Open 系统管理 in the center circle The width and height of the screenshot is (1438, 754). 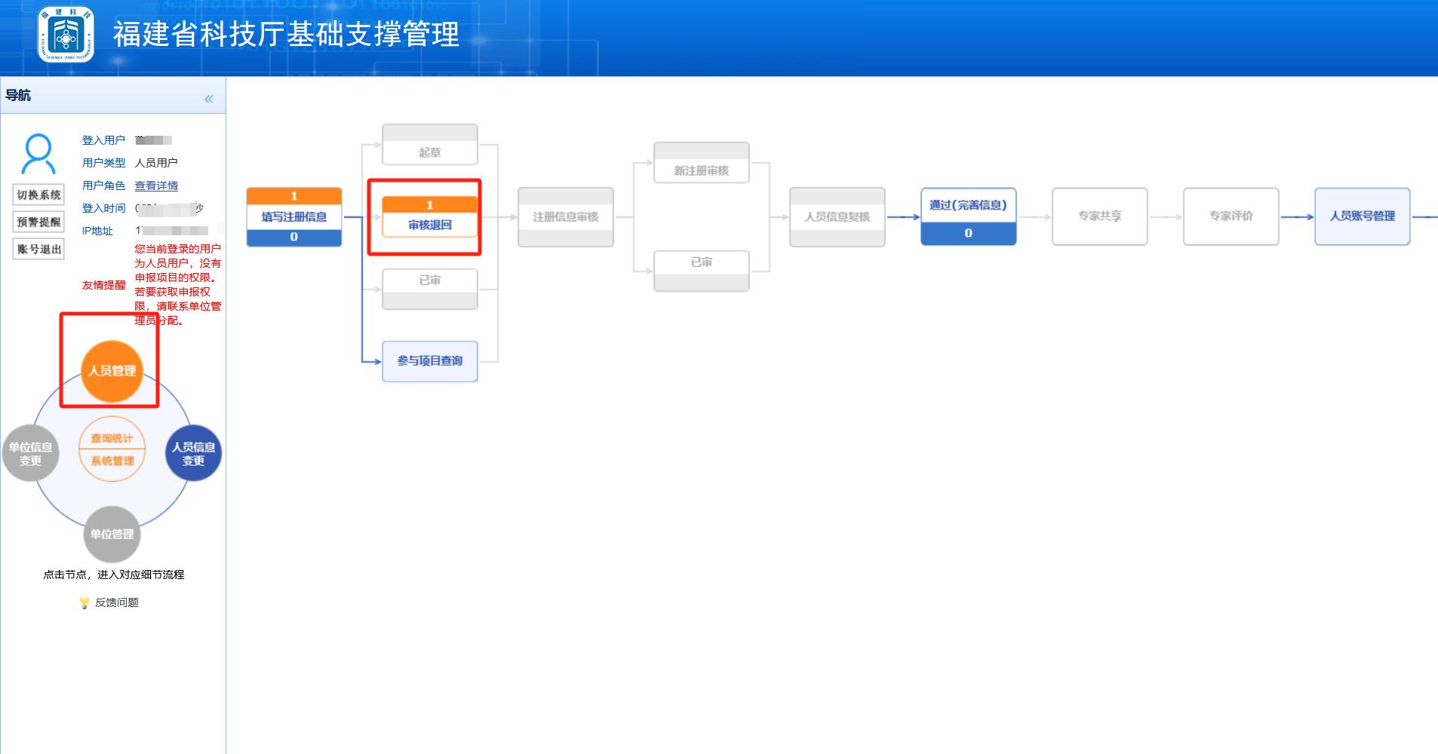pos(112,461)
